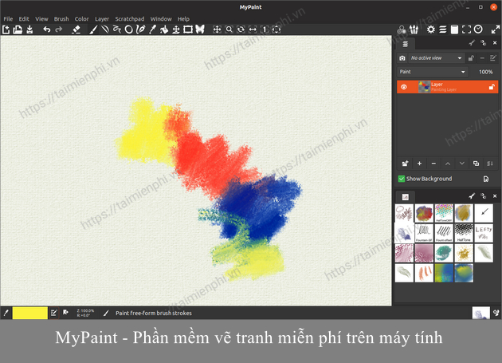Open the Edit menu
The width and height of the screenshot is (502, 363).
[x=24, y=19]
